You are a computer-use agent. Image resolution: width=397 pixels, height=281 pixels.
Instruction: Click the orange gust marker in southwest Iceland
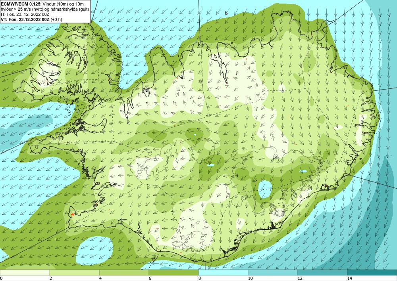(72, 214)
